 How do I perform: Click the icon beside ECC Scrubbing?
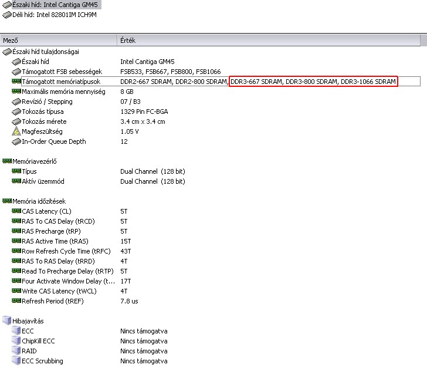coord(16,360)
